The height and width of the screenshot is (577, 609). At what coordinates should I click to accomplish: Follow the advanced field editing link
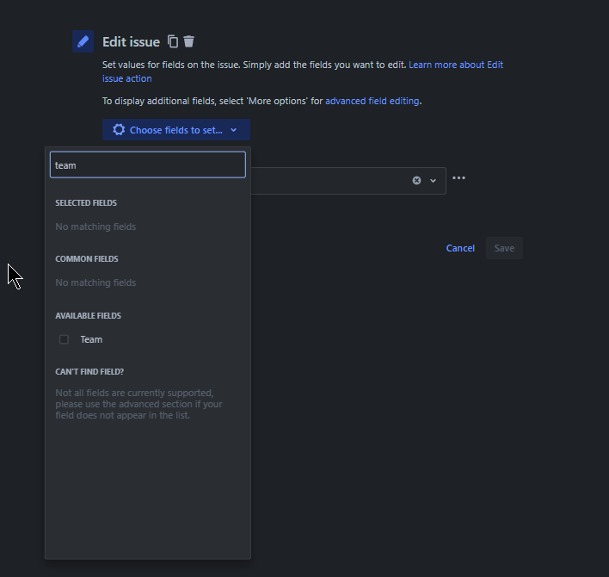[x=372, y=101]
